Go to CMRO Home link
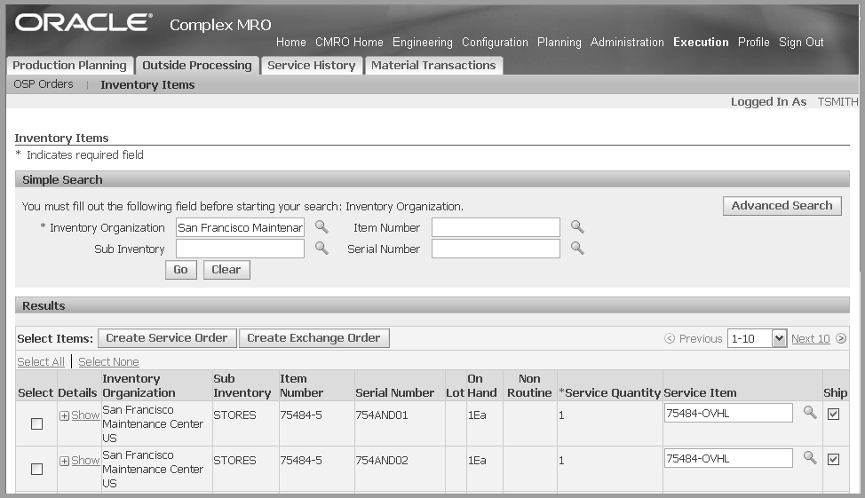The width and height of the screenshot is (865, 498). (349, 42)
